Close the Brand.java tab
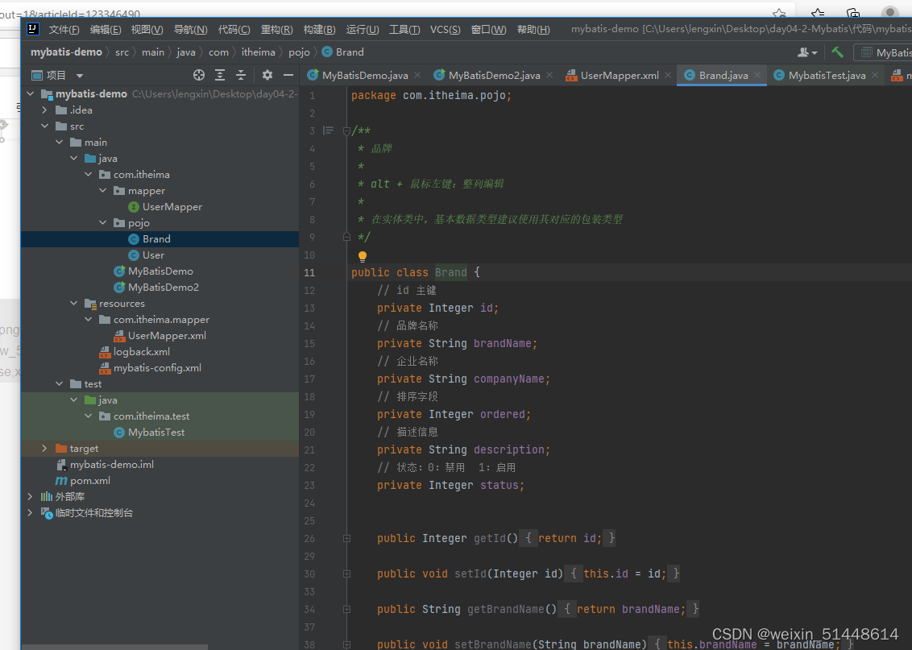Screen dimensions: 912x650 pos(757,75)
